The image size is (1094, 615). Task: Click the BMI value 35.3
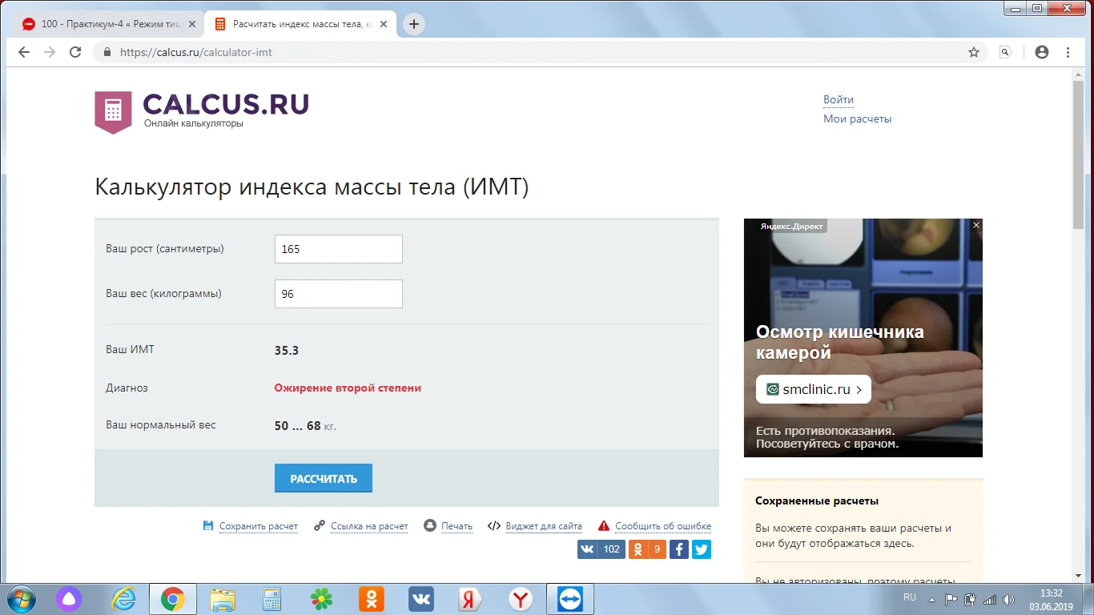coord(287,350)
